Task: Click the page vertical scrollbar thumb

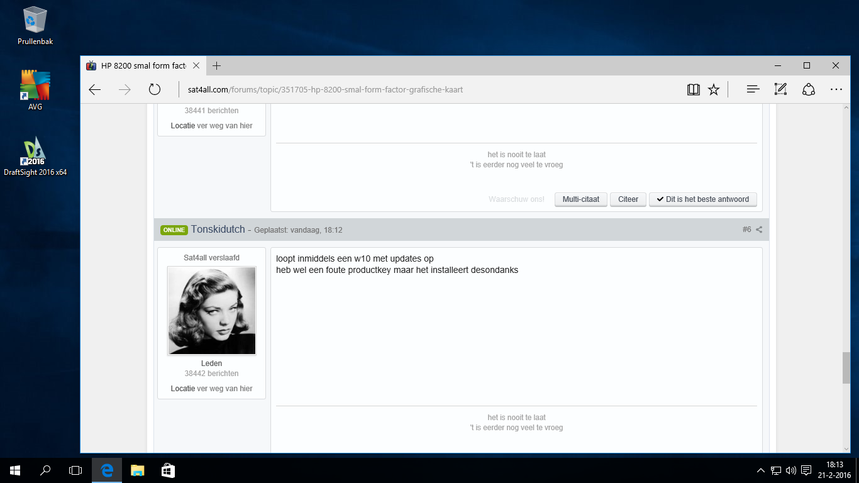Action: tap(846, 368)
